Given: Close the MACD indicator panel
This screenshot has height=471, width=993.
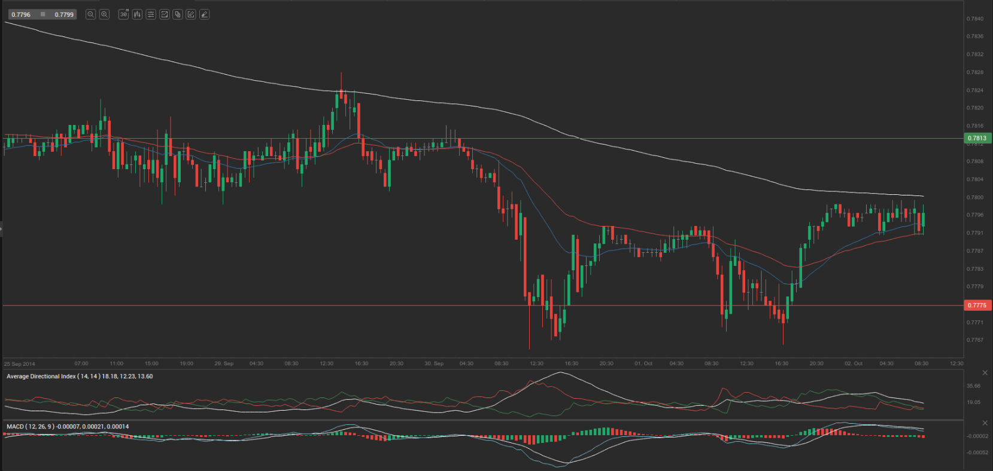Looking at the screenshot, I should (985, 423).
